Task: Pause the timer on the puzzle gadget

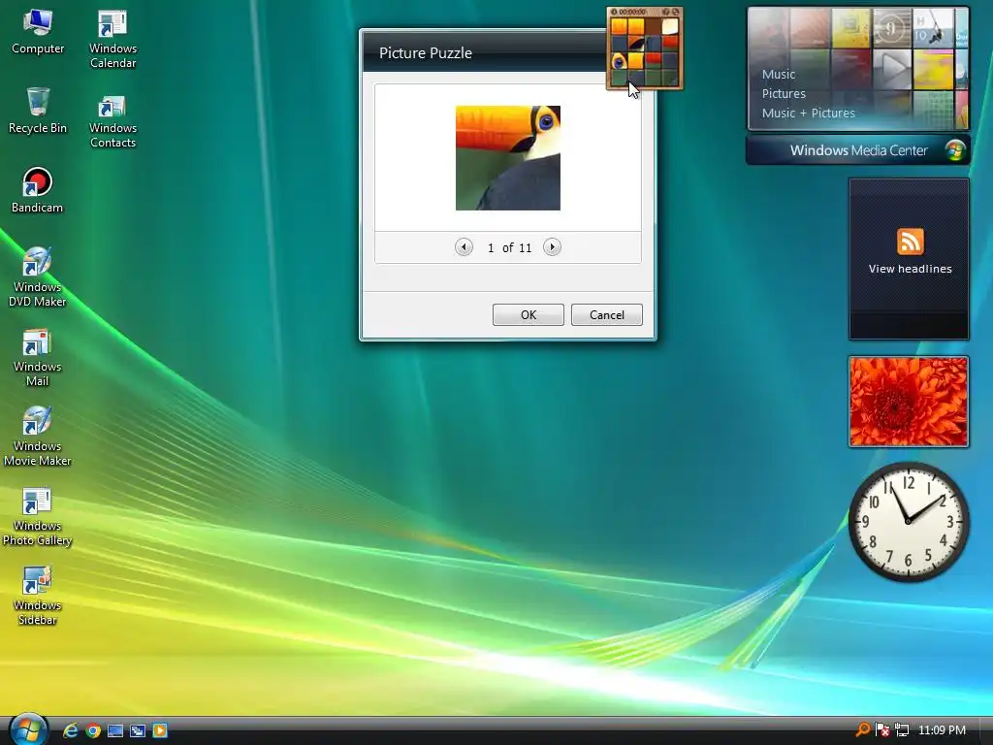Action: click(x=614, y=12)
